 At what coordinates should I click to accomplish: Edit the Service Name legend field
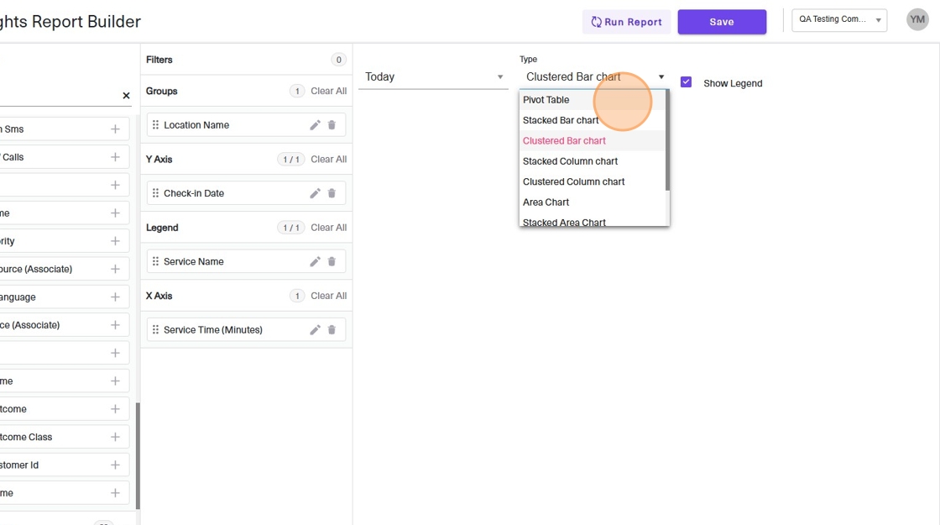click(x=315, y=261)
